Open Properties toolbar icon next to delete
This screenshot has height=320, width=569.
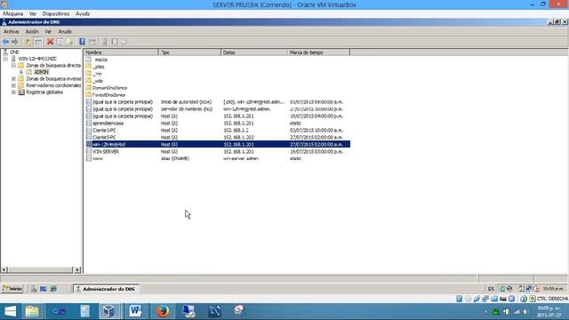[x=60, y=42]
